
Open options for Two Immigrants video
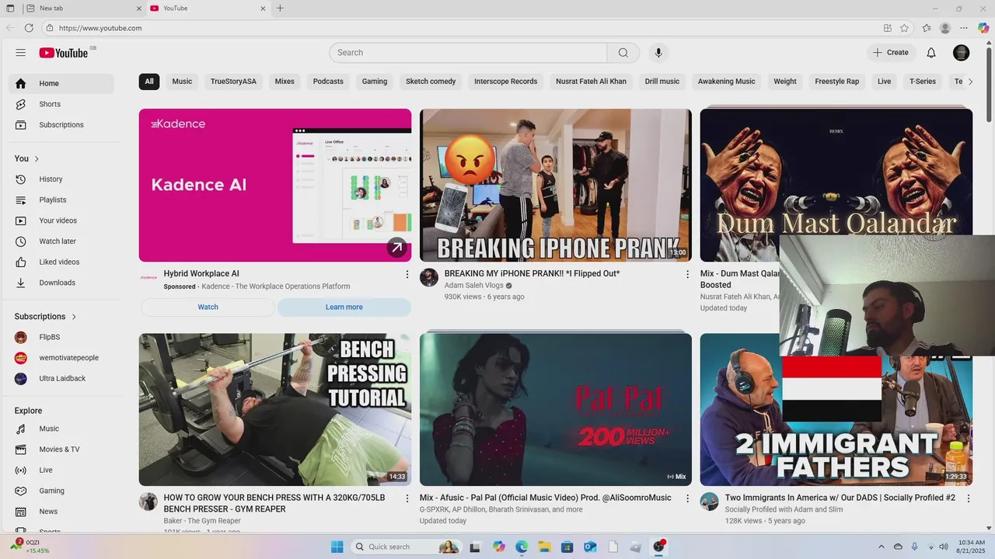pos(968,498)
